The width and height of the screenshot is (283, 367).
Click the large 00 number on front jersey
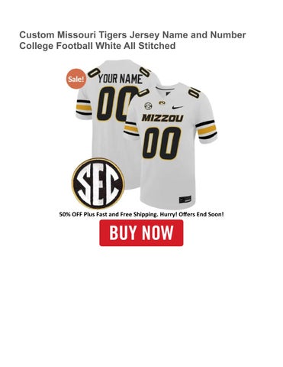click(162, 143)
